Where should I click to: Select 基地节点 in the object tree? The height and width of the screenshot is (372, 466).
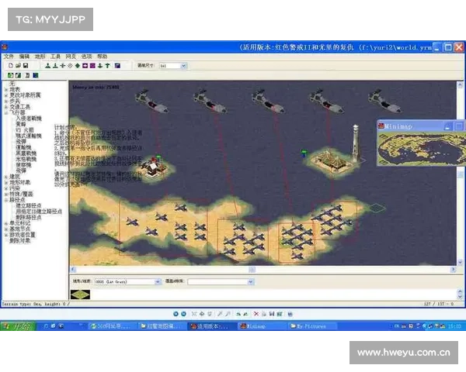pyautogui.click(x=20, y=229)
